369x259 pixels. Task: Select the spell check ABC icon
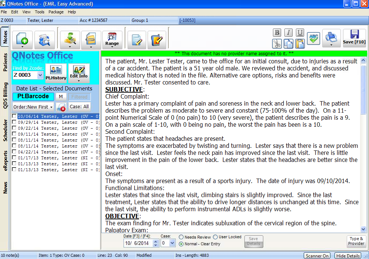point(313,38)
